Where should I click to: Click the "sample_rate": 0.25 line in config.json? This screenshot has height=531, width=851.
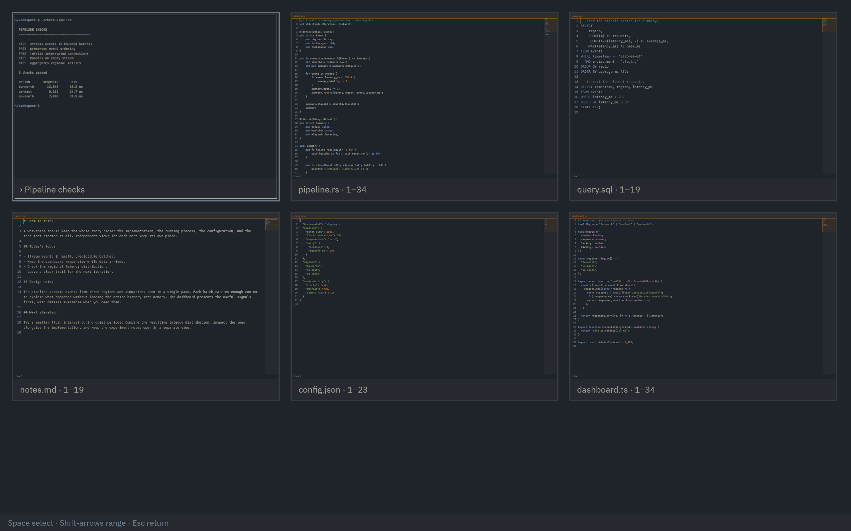coord(320,293)
